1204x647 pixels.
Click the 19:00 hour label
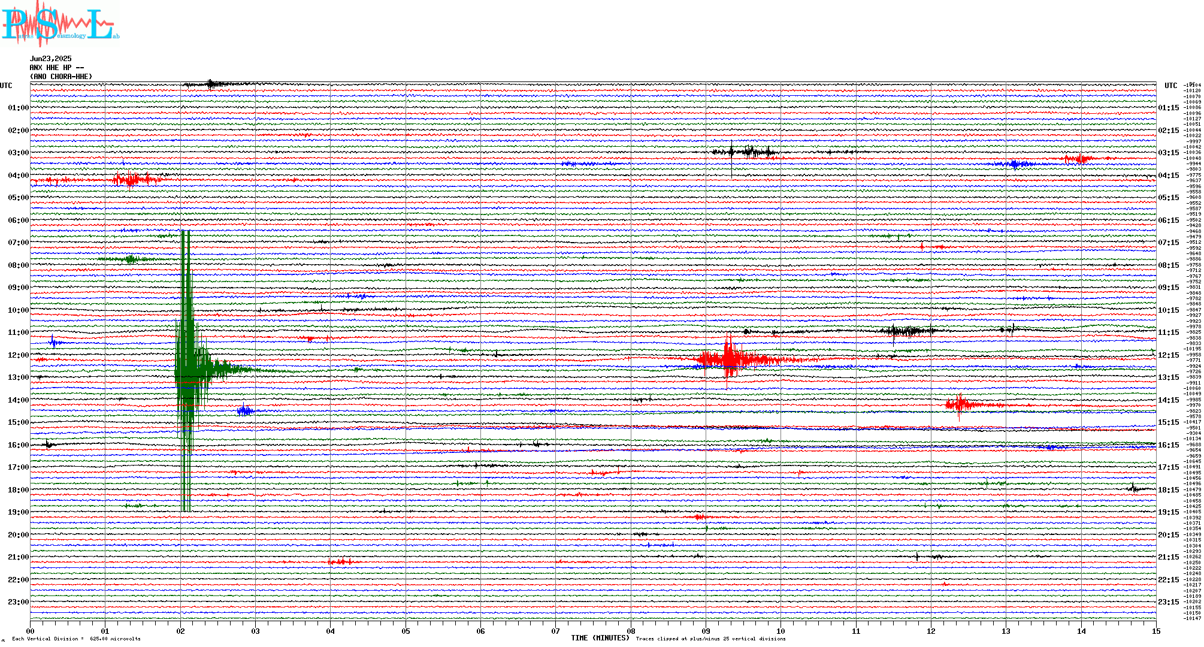19,512
